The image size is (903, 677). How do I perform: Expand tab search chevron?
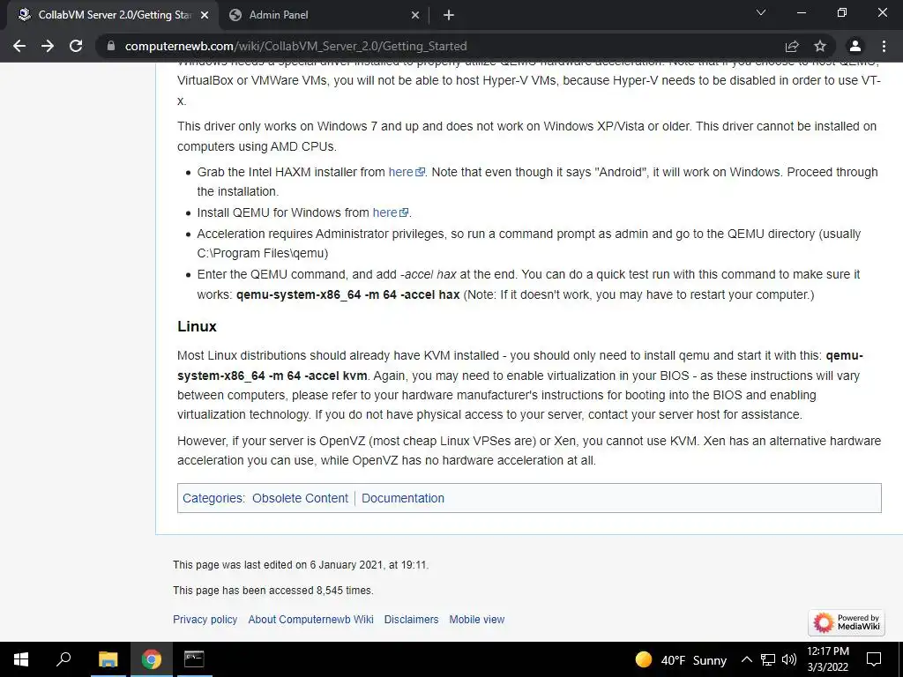761,12
